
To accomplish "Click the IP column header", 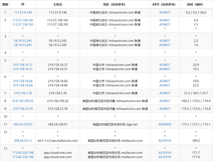I will (23, 5).
